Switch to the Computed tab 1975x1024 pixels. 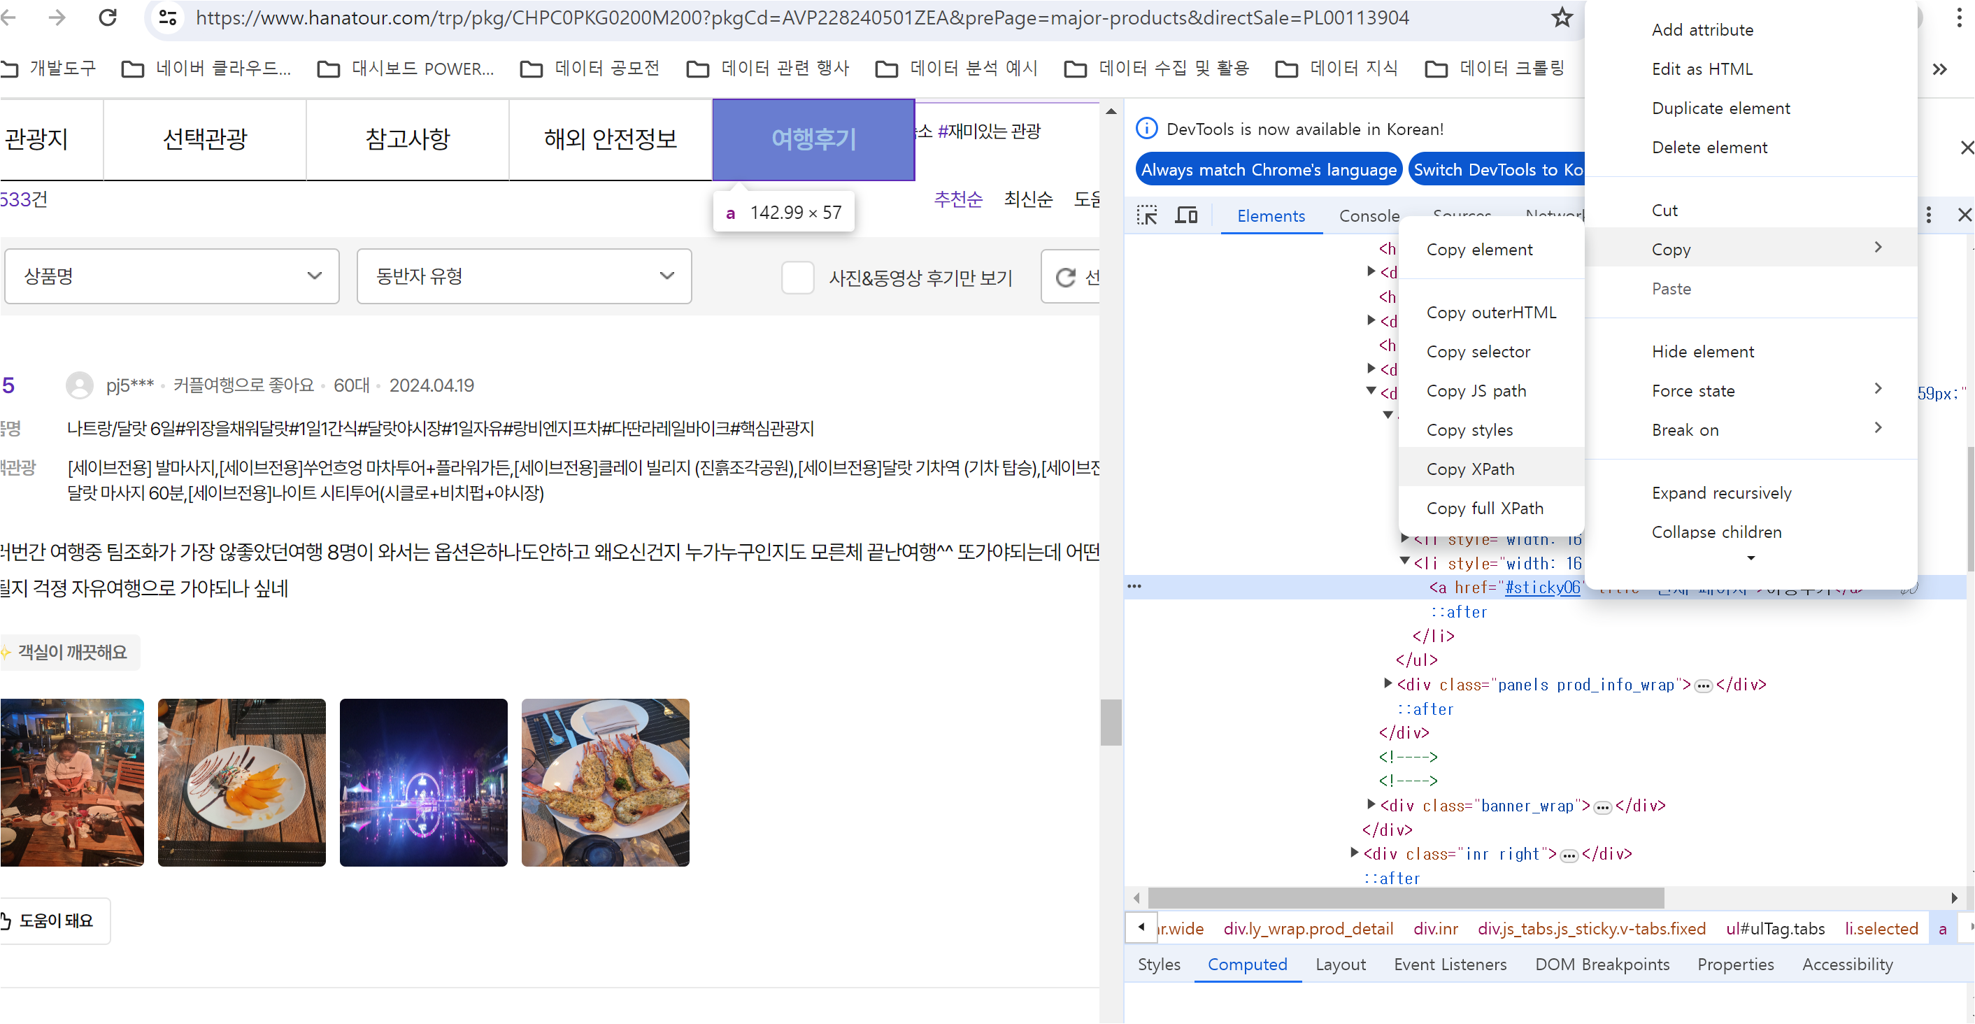pos(1247,964)
